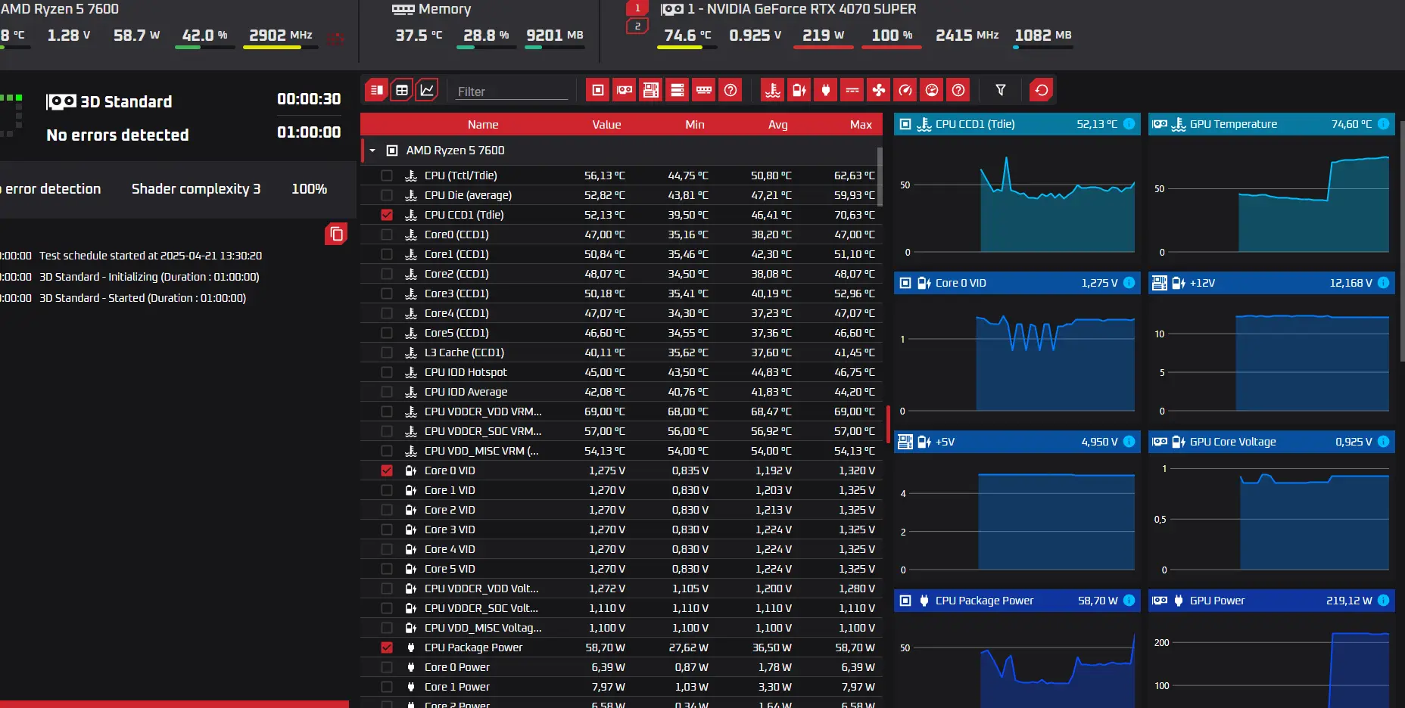The image size is (1405, 708).
Task: Sort sensors by the Name column header
Action: coord(483,125)
